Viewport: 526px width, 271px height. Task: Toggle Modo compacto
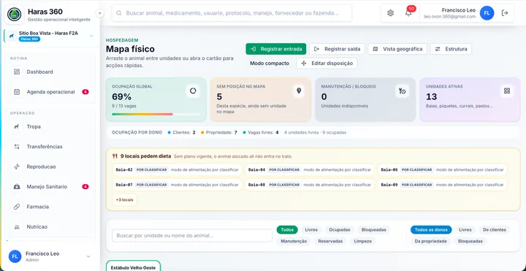tap(270, 63)
